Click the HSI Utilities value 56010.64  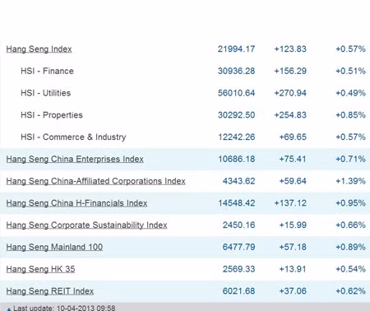236,93
